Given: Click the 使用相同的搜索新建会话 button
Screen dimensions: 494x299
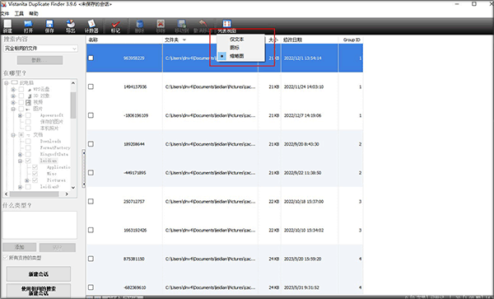Looking at the screenshot, I should 39,291.
